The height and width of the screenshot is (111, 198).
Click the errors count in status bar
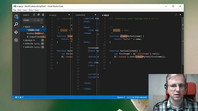[x=17, y=97]
